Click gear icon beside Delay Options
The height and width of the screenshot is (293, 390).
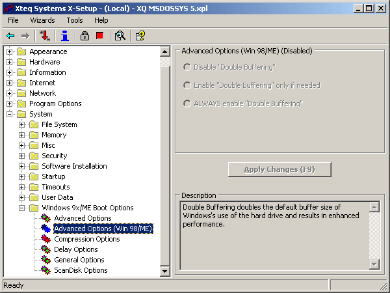[x=45, y=249]
